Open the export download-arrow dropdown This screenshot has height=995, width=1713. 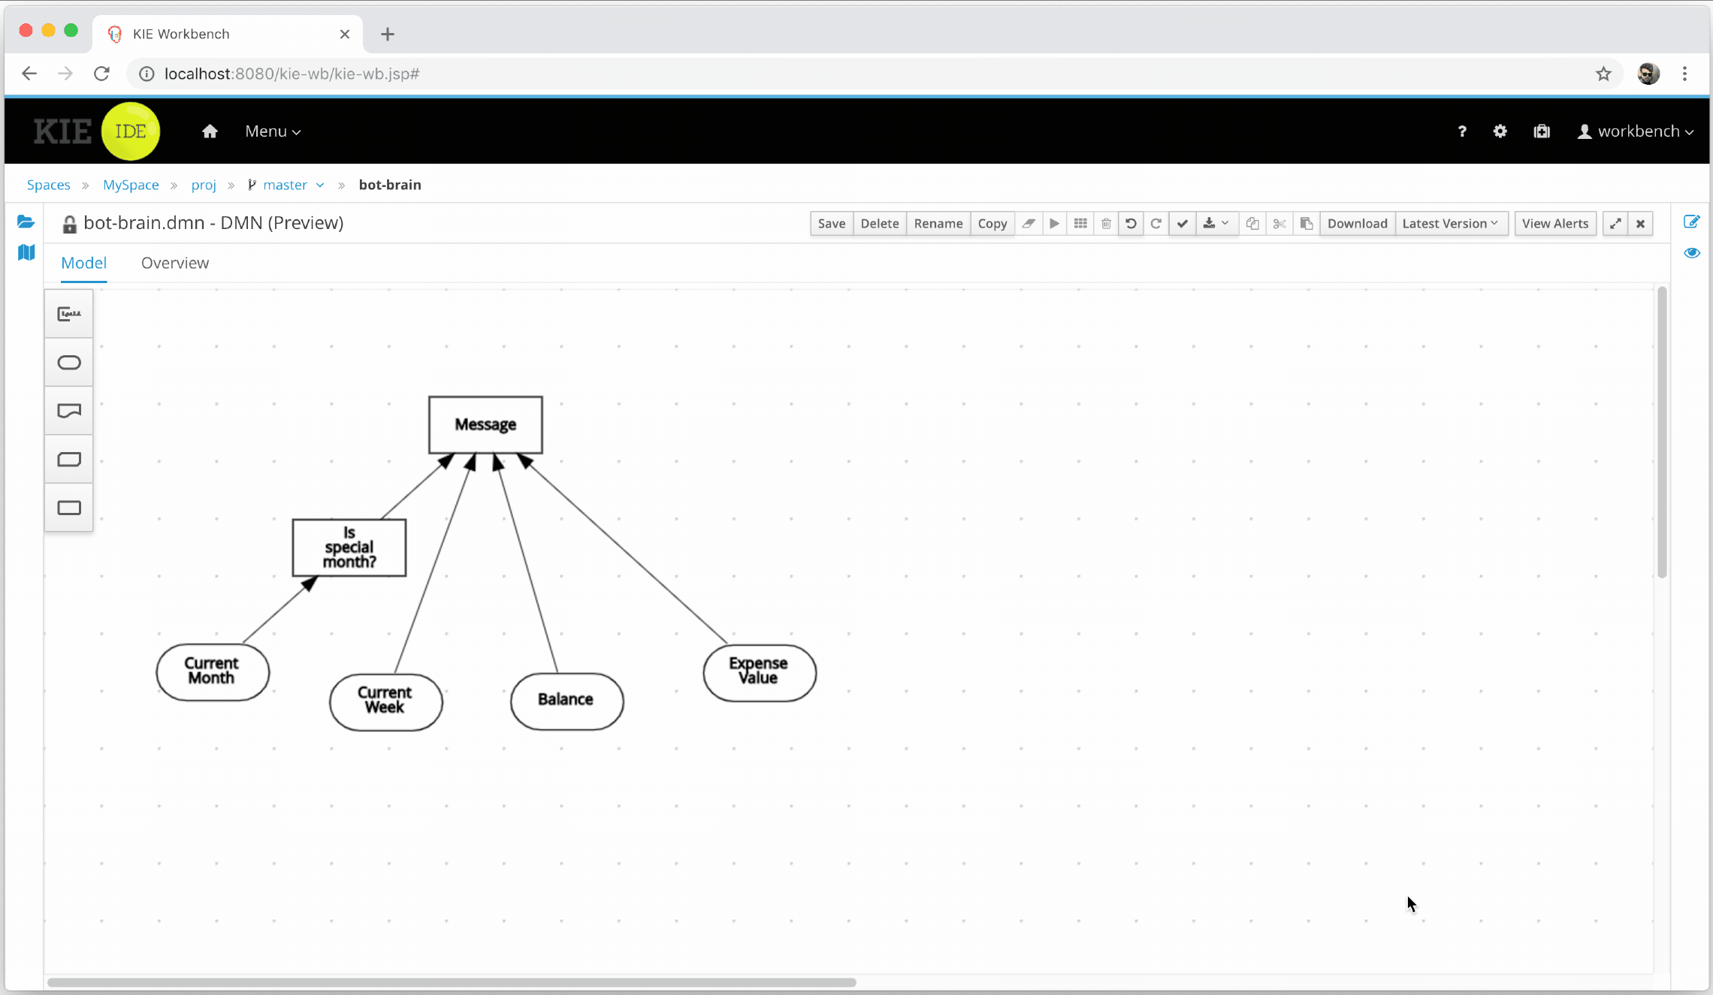pos(1216,224)
